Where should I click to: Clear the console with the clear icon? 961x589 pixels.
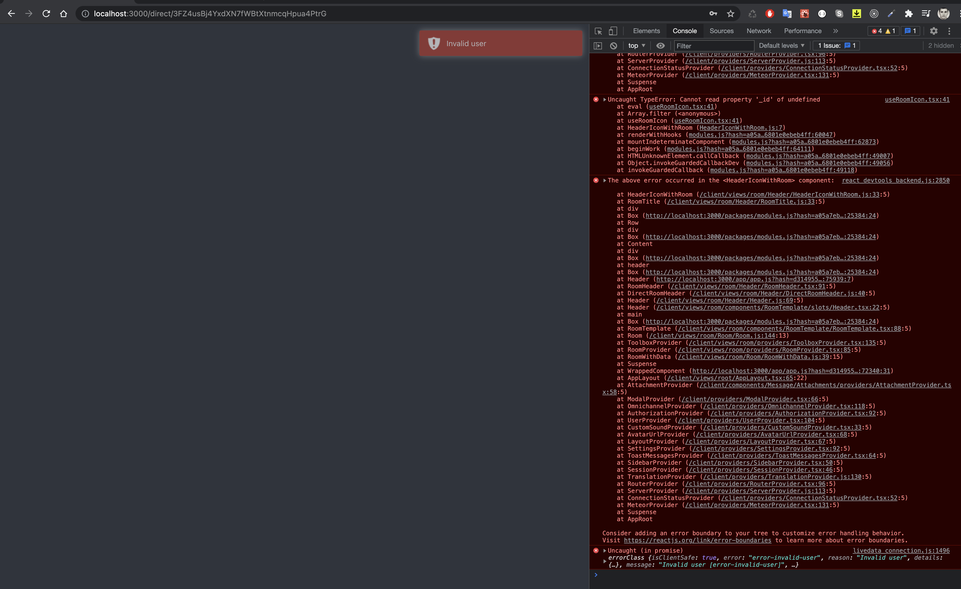coord(614,46)
